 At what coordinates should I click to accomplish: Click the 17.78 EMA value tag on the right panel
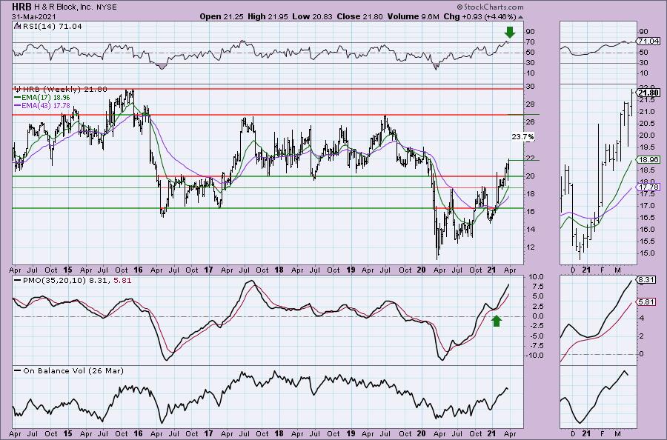[x=649, y=187]
